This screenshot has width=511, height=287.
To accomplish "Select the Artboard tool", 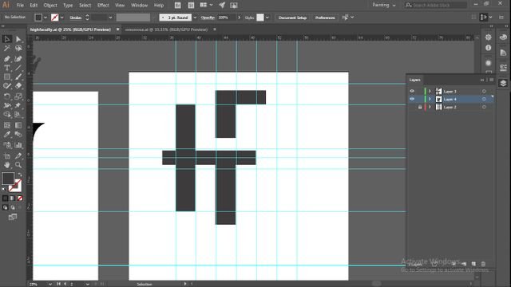I will 7,156.
